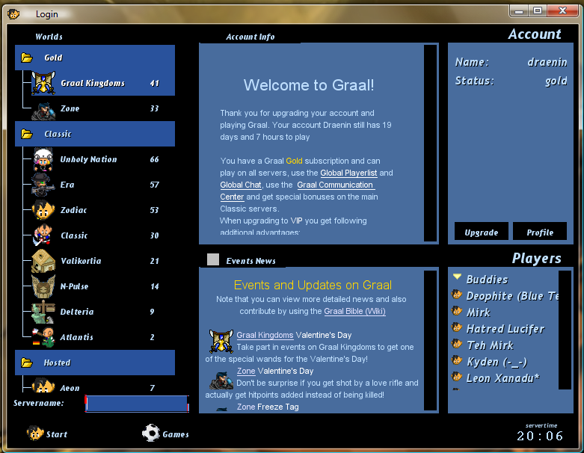Open the Account Info tab

[250, 37]
